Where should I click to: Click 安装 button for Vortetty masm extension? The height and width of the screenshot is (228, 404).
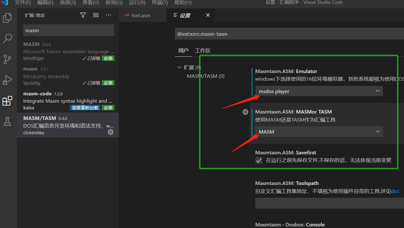pos(108,83)
